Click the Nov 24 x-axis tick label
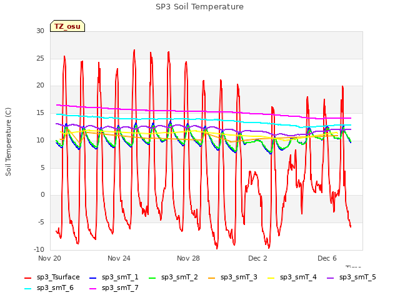 coord(119,258)
